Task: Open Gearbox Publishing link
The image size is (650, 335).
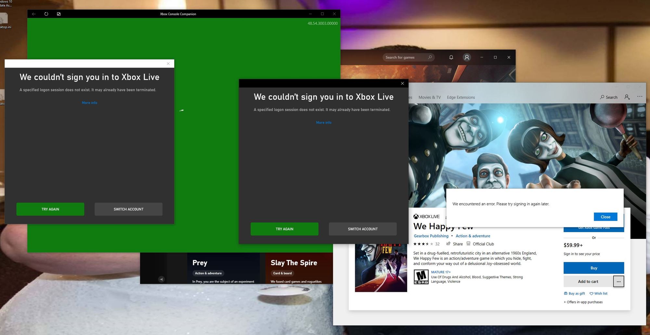Action: click(x=431, y=236)
